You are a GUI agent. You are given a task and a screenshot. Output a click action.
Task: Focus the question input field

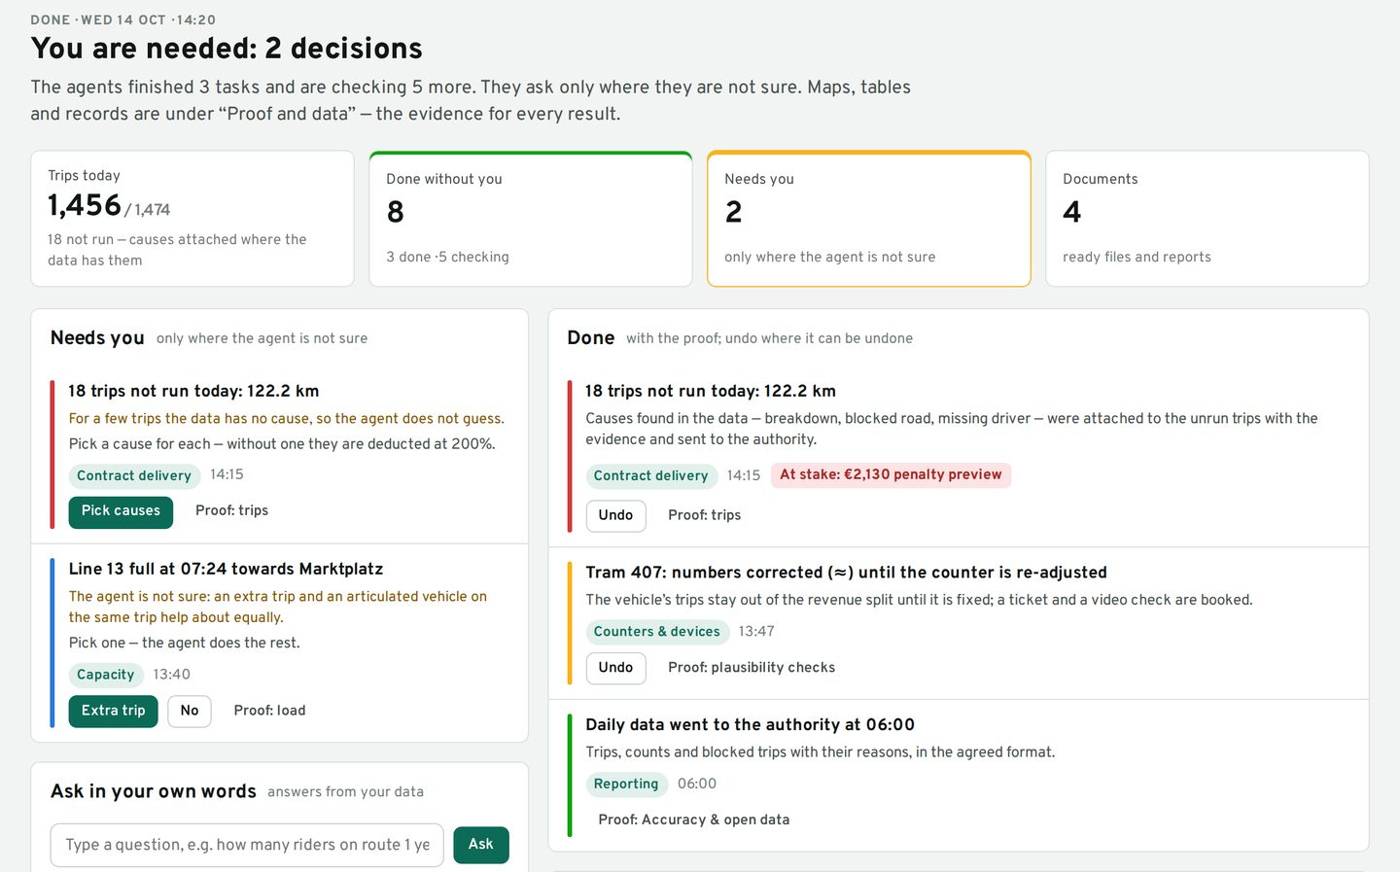tap(247, 845)
